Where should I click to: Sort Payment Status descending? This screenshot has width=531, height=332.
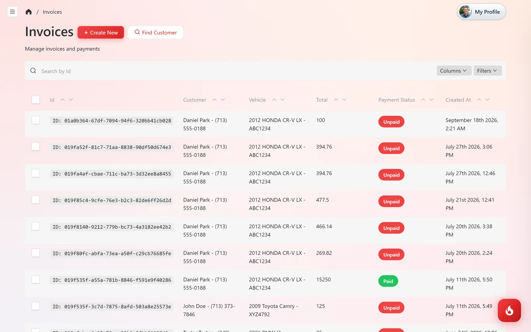[431, 100]
